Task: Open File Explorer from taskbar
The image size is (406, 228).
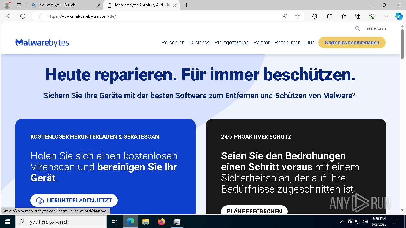Action: pos(146,222)
